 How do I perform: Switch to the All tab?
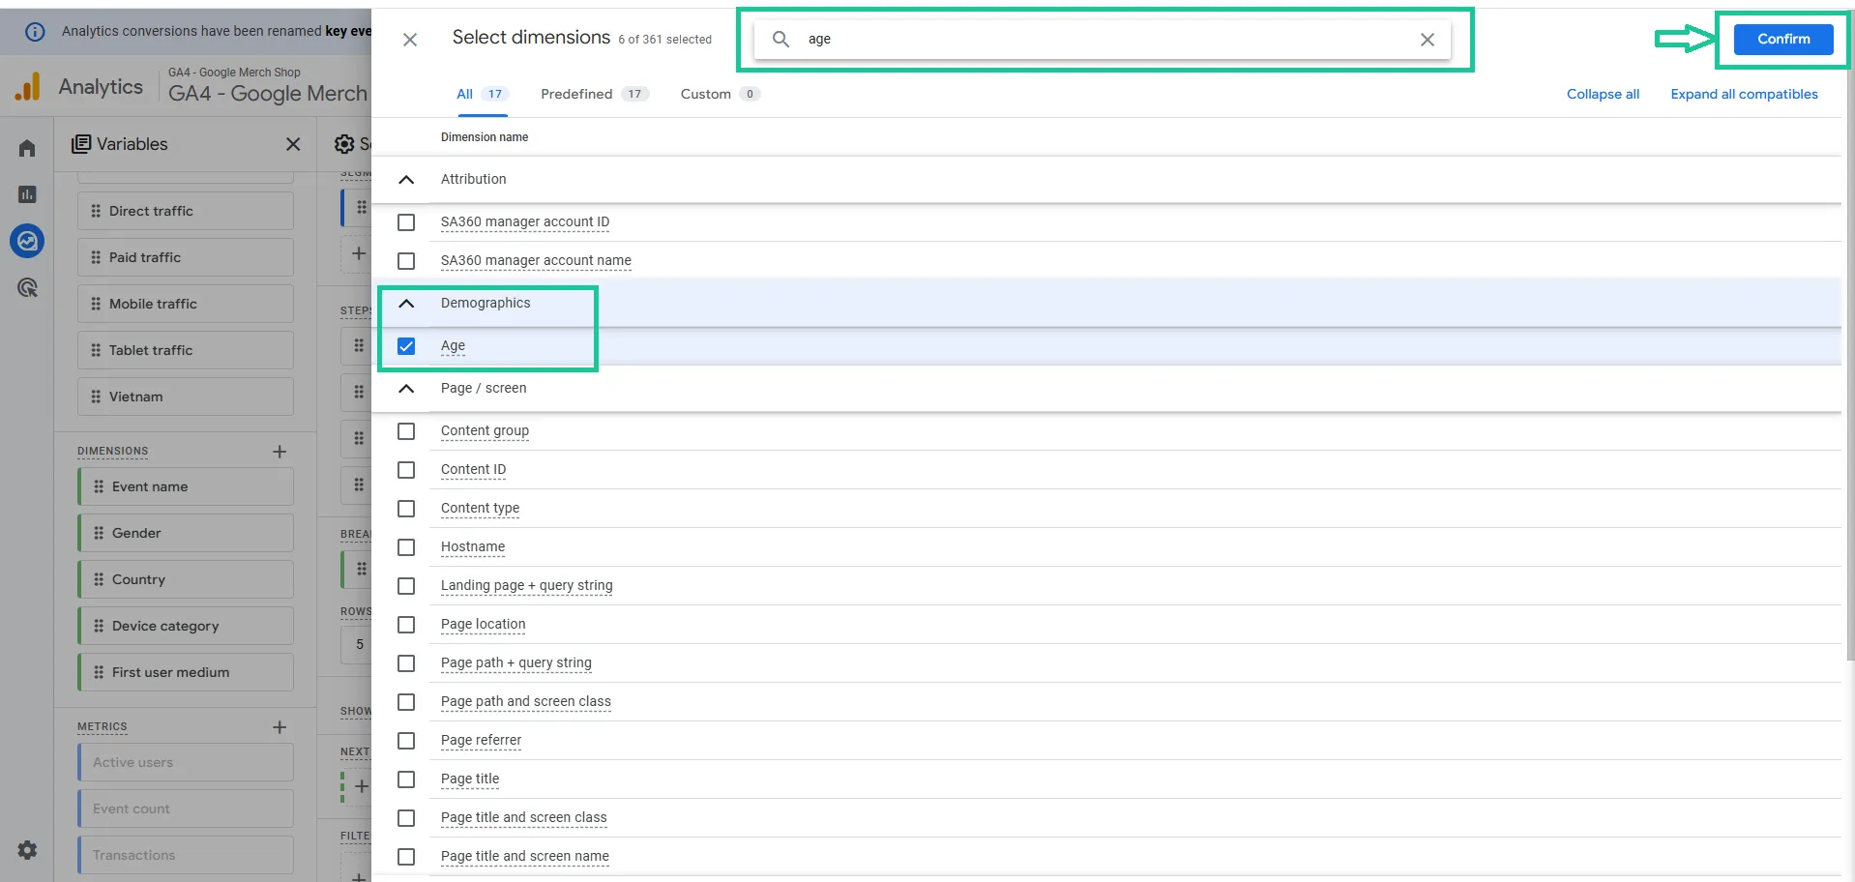(x=482, y=94)
